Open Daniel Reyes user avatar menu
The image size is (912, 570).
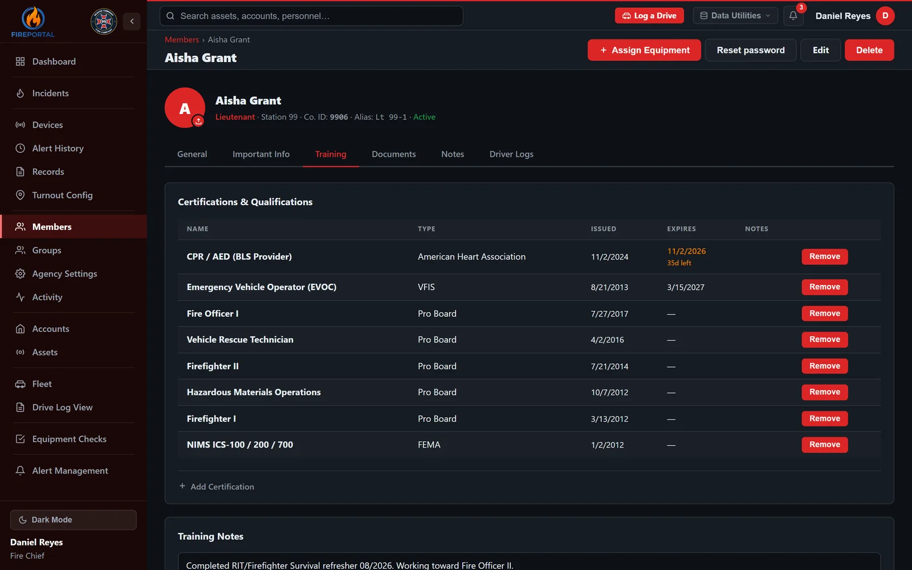coord(885,16)
